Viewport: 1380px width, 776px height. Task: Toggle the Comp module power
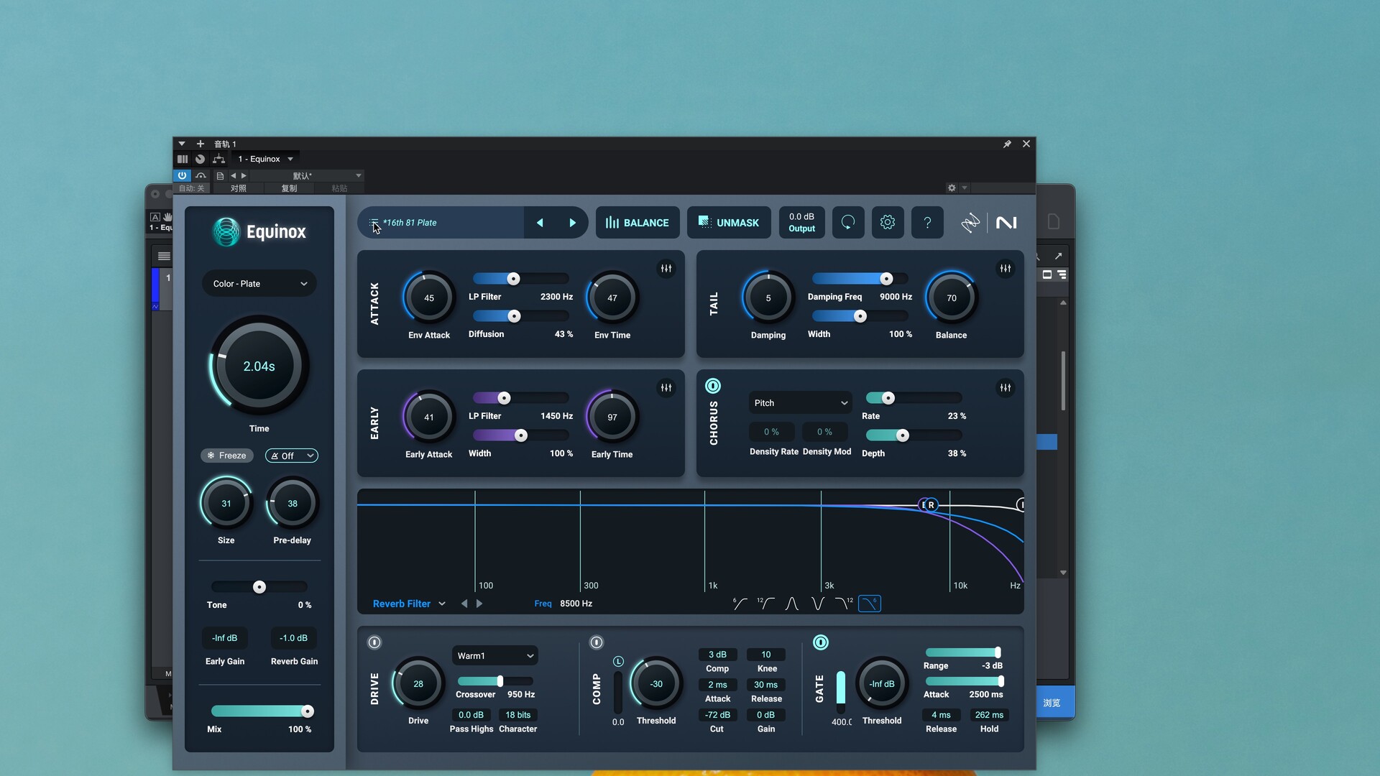click(597, 642)
